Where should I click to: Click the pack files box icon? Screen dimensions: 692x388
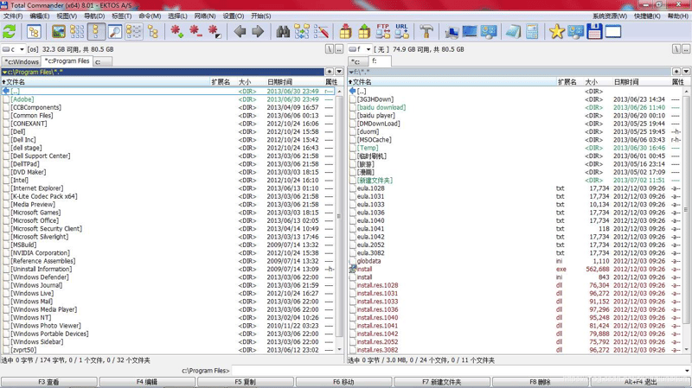[345, 32]
